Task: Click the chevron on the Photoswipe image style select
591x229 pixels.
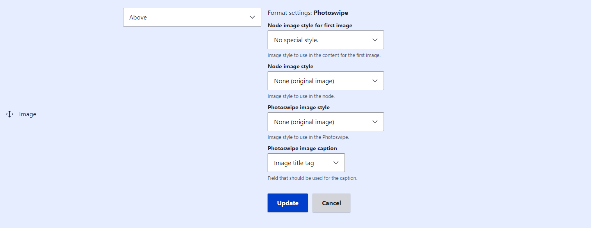Action: pos(375,122)
